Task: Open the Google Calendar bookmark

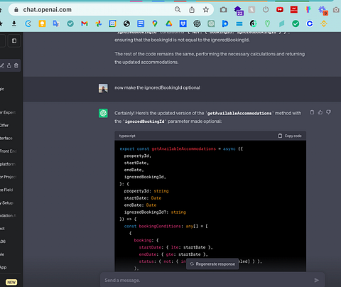Action: (x=112, y=23)
